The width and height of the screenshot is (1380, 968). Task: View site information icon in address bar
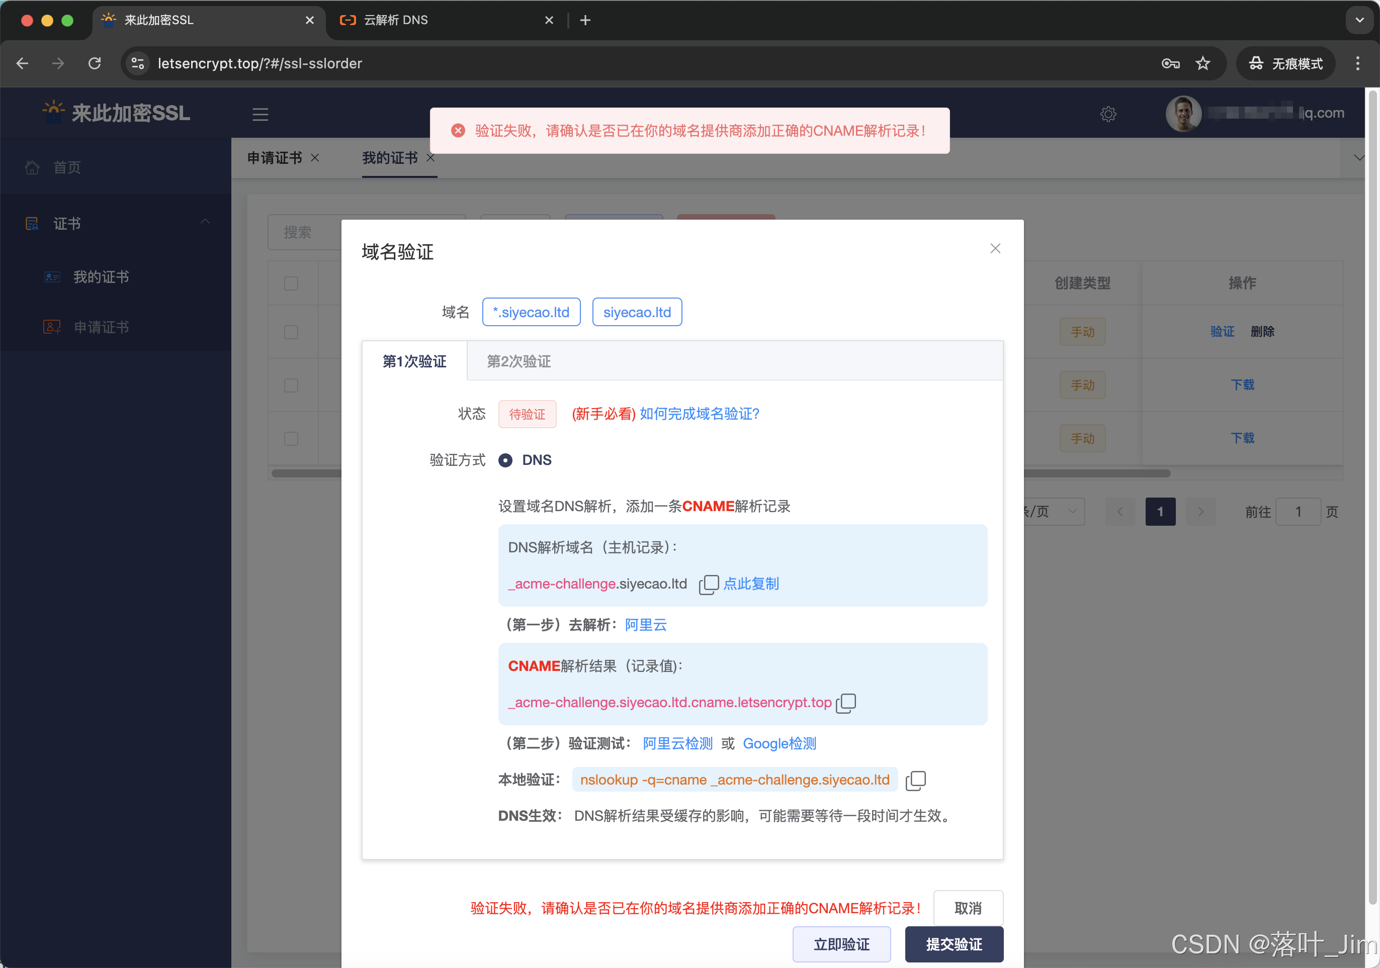click(138, 64)
